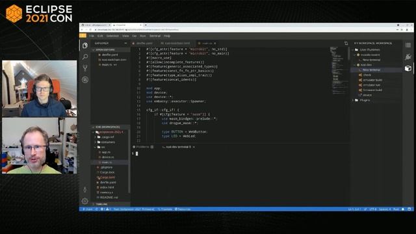Click the main branch status item
Viewport: 416px width, 234px height.
(x=87, y=209)
